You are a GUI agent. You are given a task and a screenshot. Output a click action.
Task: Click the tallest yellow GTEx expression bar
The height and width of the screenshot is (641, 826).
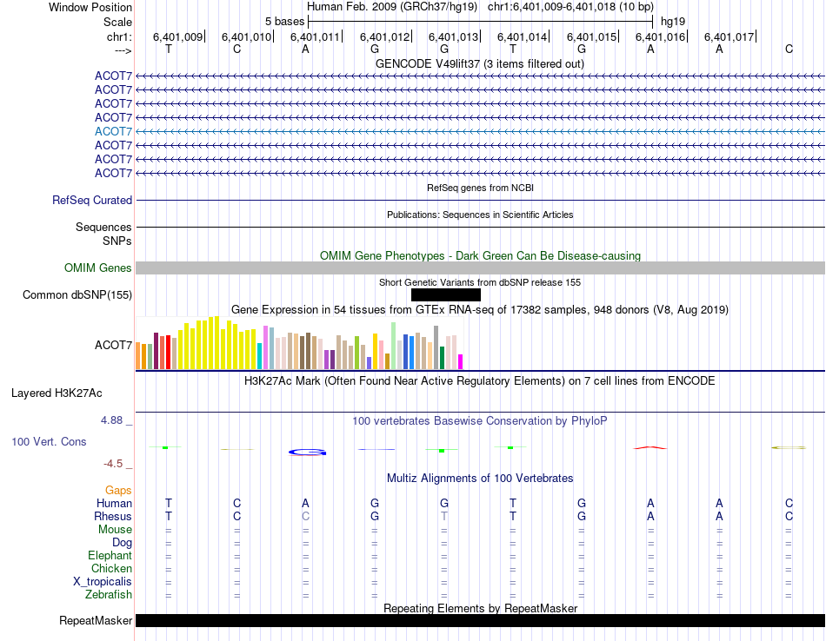216,342
